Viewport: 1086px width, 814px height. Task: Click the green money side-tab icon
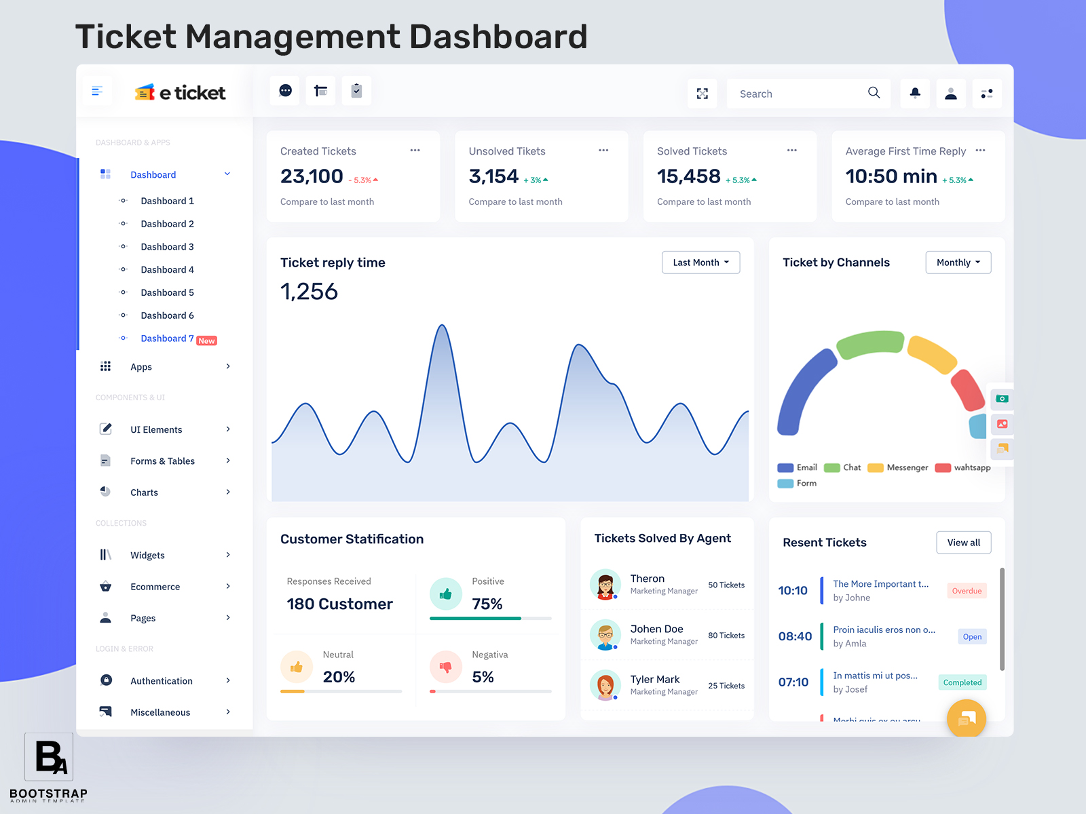point(1002,399)
